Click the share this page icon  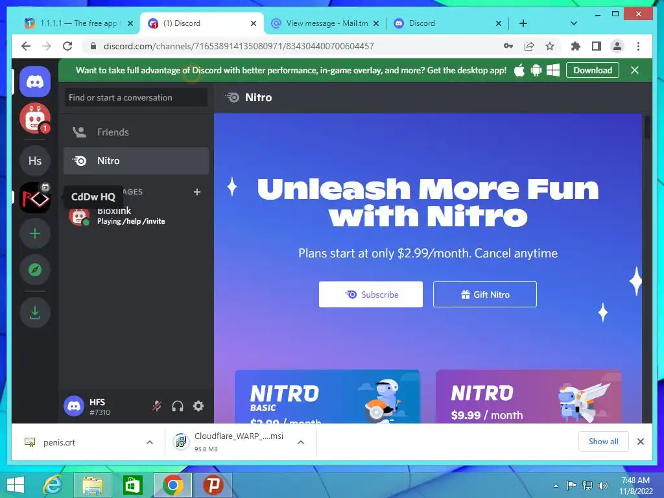click(x=529, y=46)
